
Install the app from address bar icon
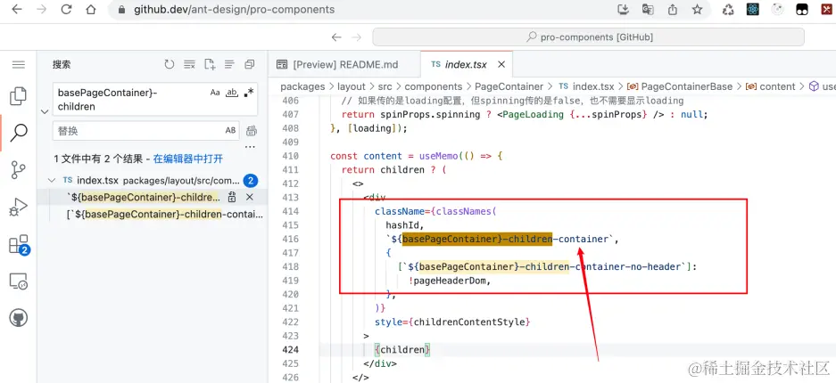(x=624, y=10)
